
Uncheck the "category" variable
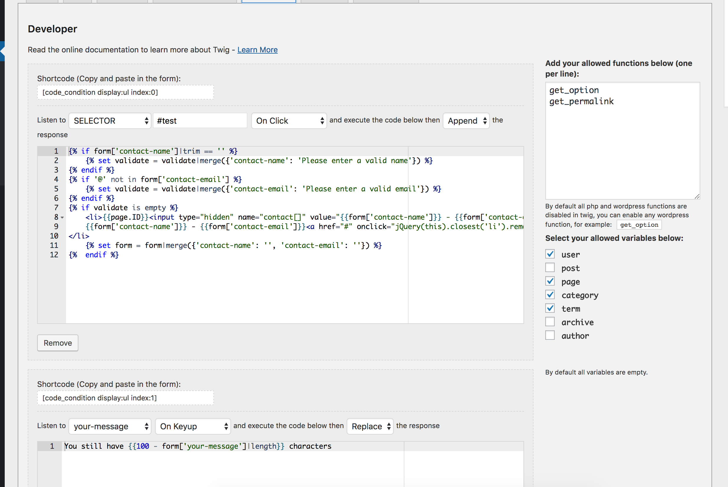[550, 294]
